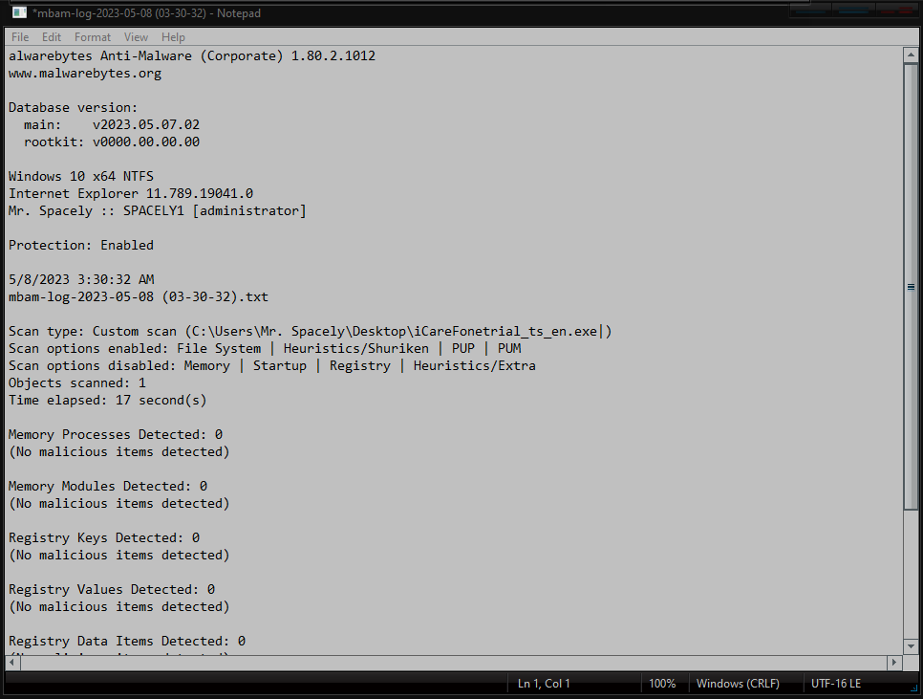This screenshot has width=923, height=699.
Task: Click the 'Database version:' line
Action: 73,108
